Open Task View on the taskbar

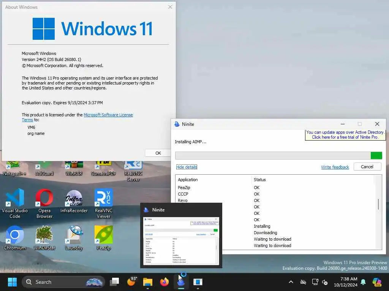point(114,282)
